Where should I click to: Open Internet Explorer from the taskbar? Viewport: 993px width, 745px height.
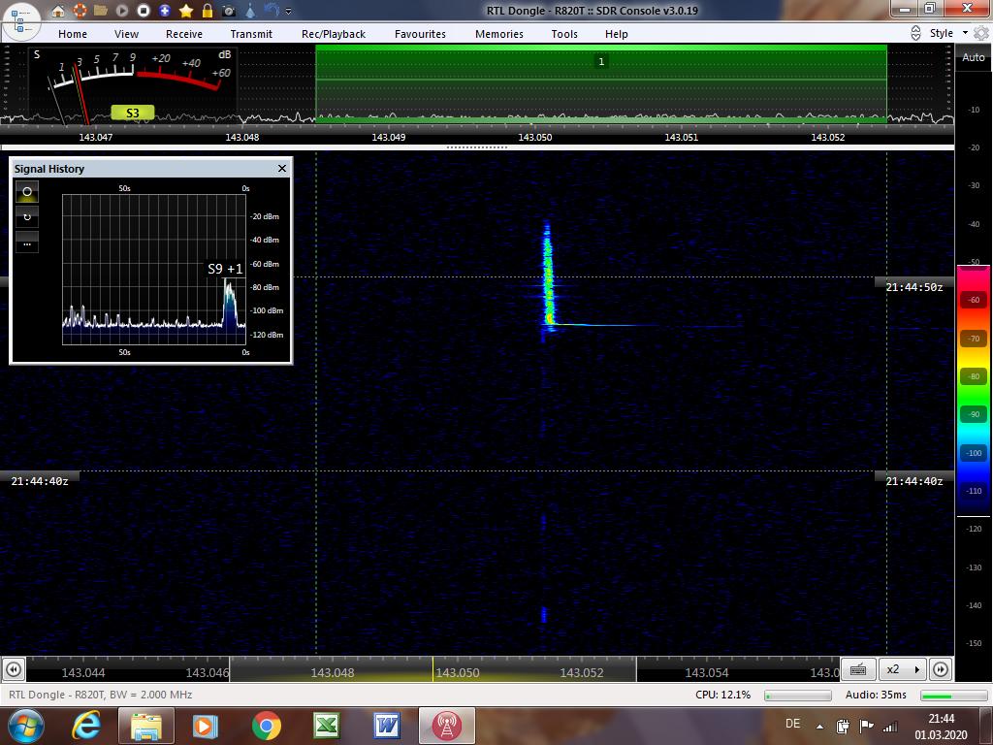(86, 726)
